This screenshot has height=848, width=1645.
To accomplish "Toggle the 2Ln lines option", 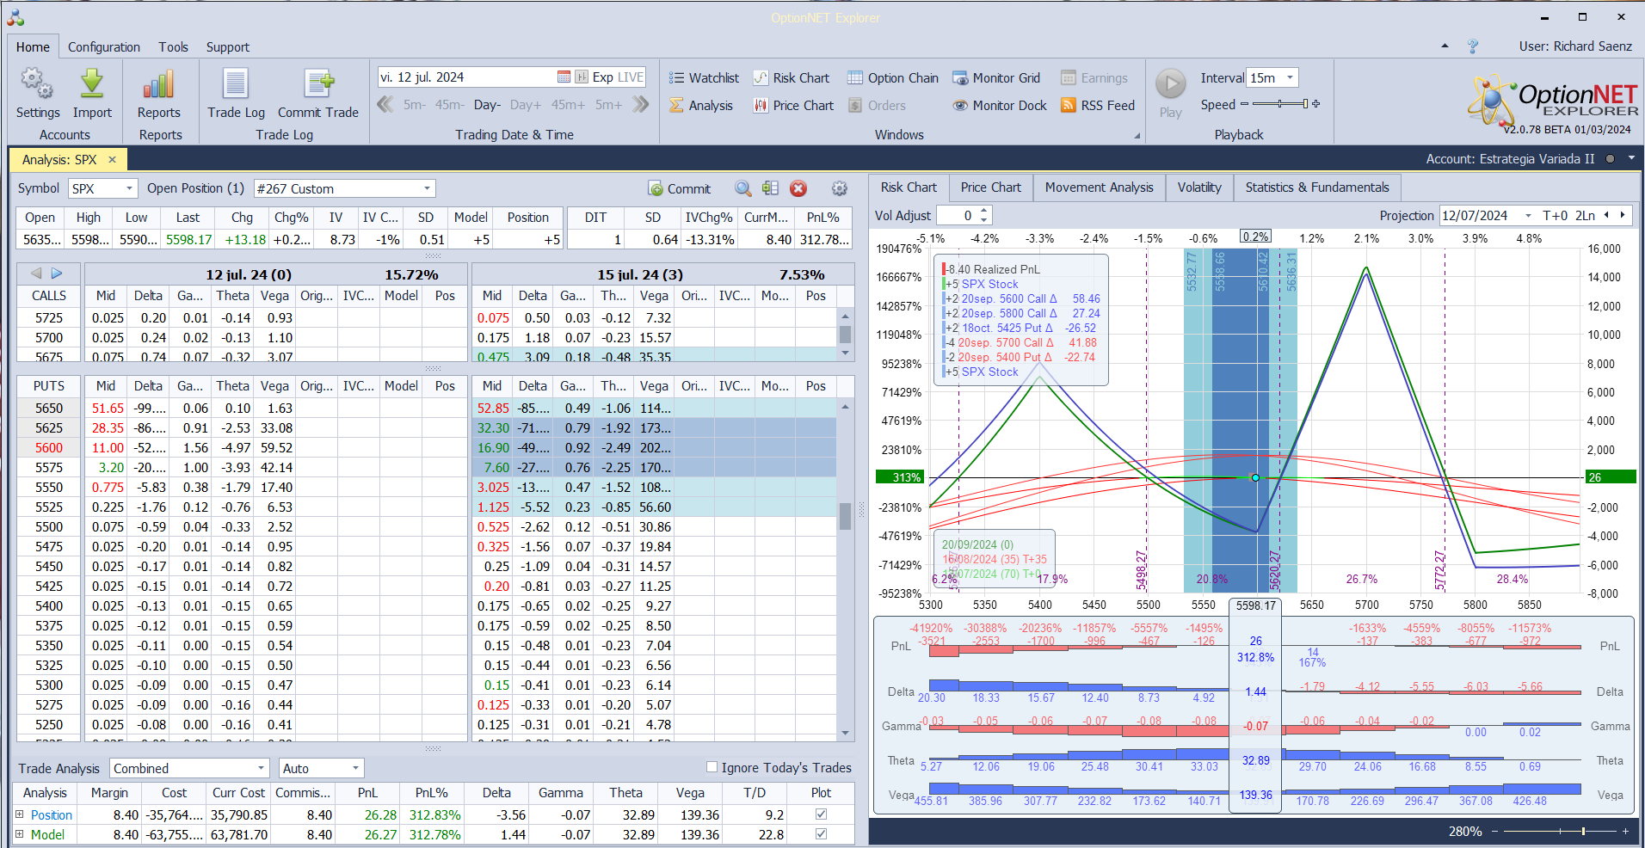I will [1586, 215].
